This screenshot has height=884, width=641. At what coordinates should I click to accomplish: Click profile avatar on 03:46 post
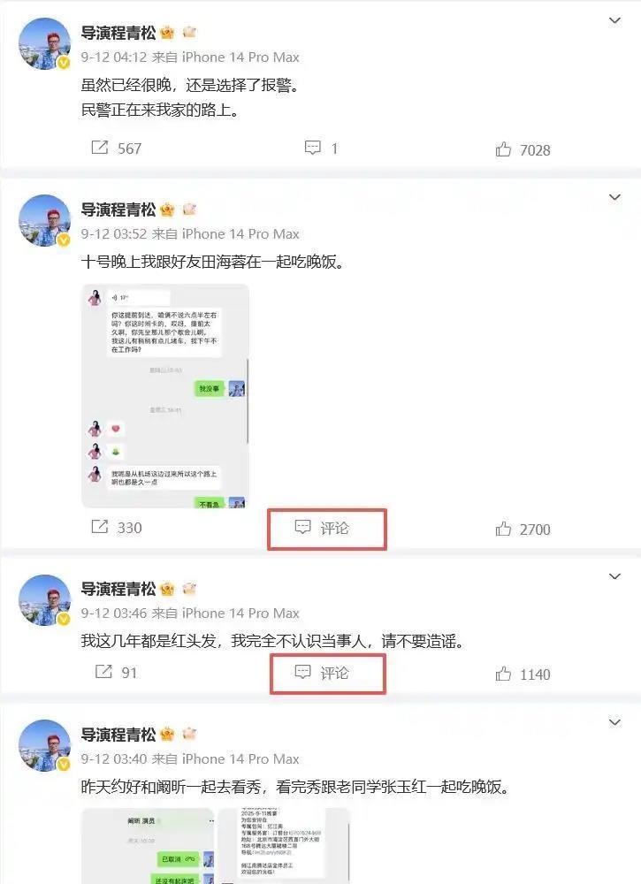[44, 600]
